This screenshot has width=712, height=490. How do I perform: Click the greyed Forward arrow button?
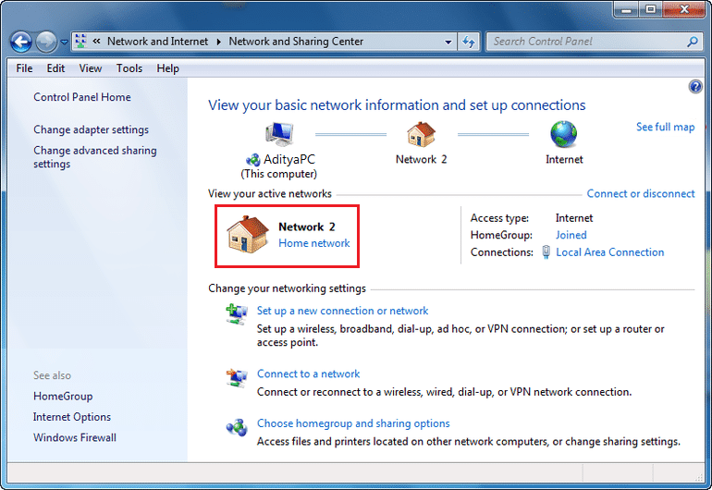coord(46,43)
